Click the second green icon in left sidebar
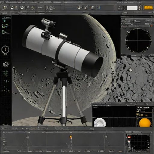Screen dimensions: 154x154 point(5,26)
